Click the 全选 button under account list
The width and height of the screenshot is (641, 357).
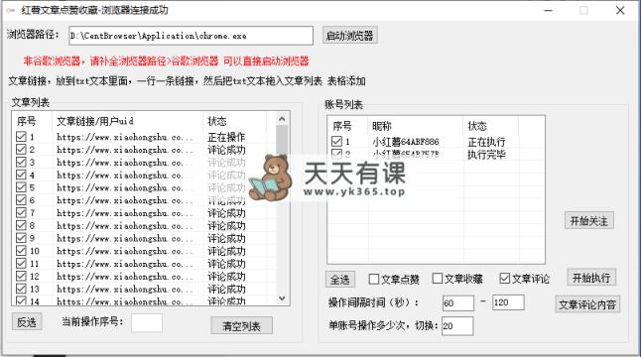click(x=340, y=280)
